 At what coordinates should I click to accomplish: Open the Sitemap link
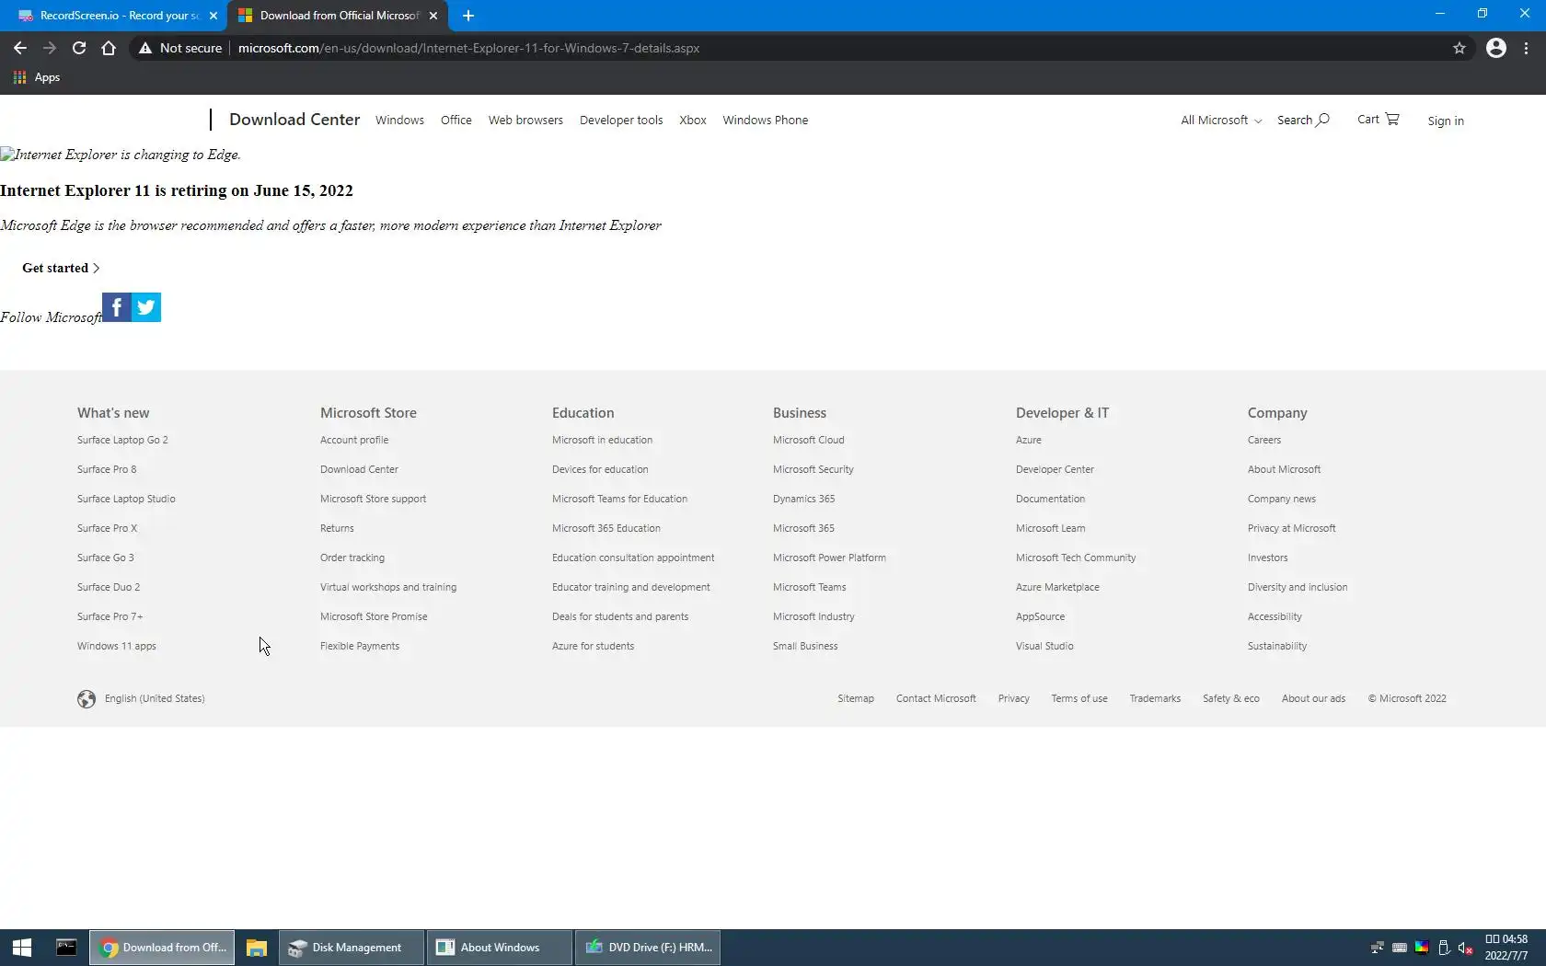click(x=856, y=698)
